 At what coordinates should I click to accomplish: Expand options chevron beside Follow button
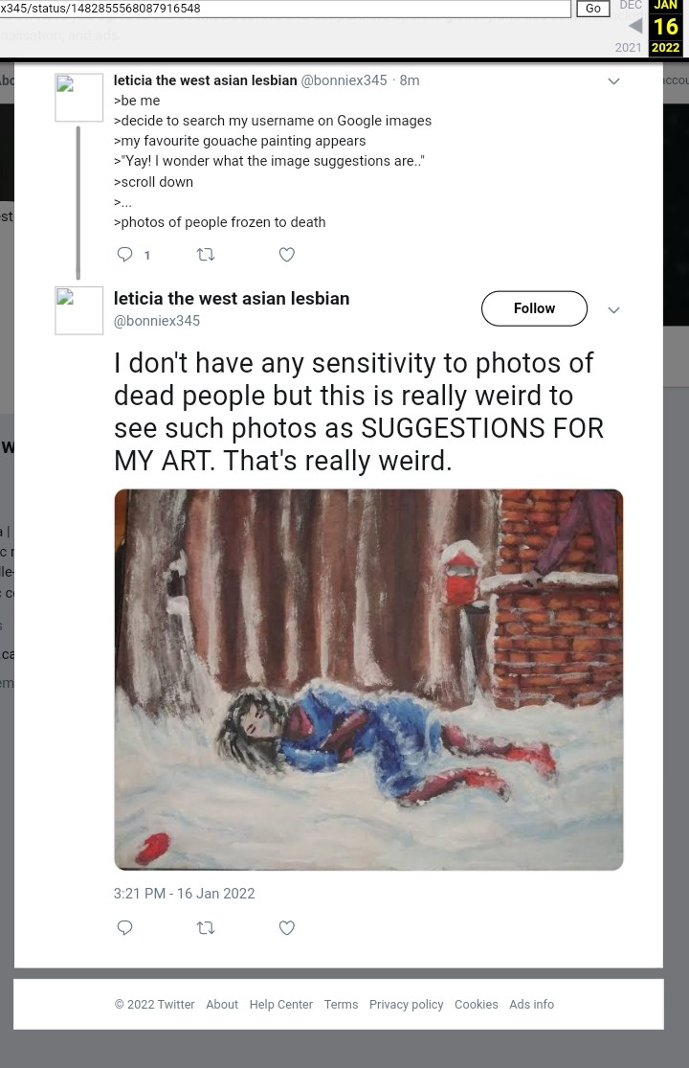click(613, 309)
